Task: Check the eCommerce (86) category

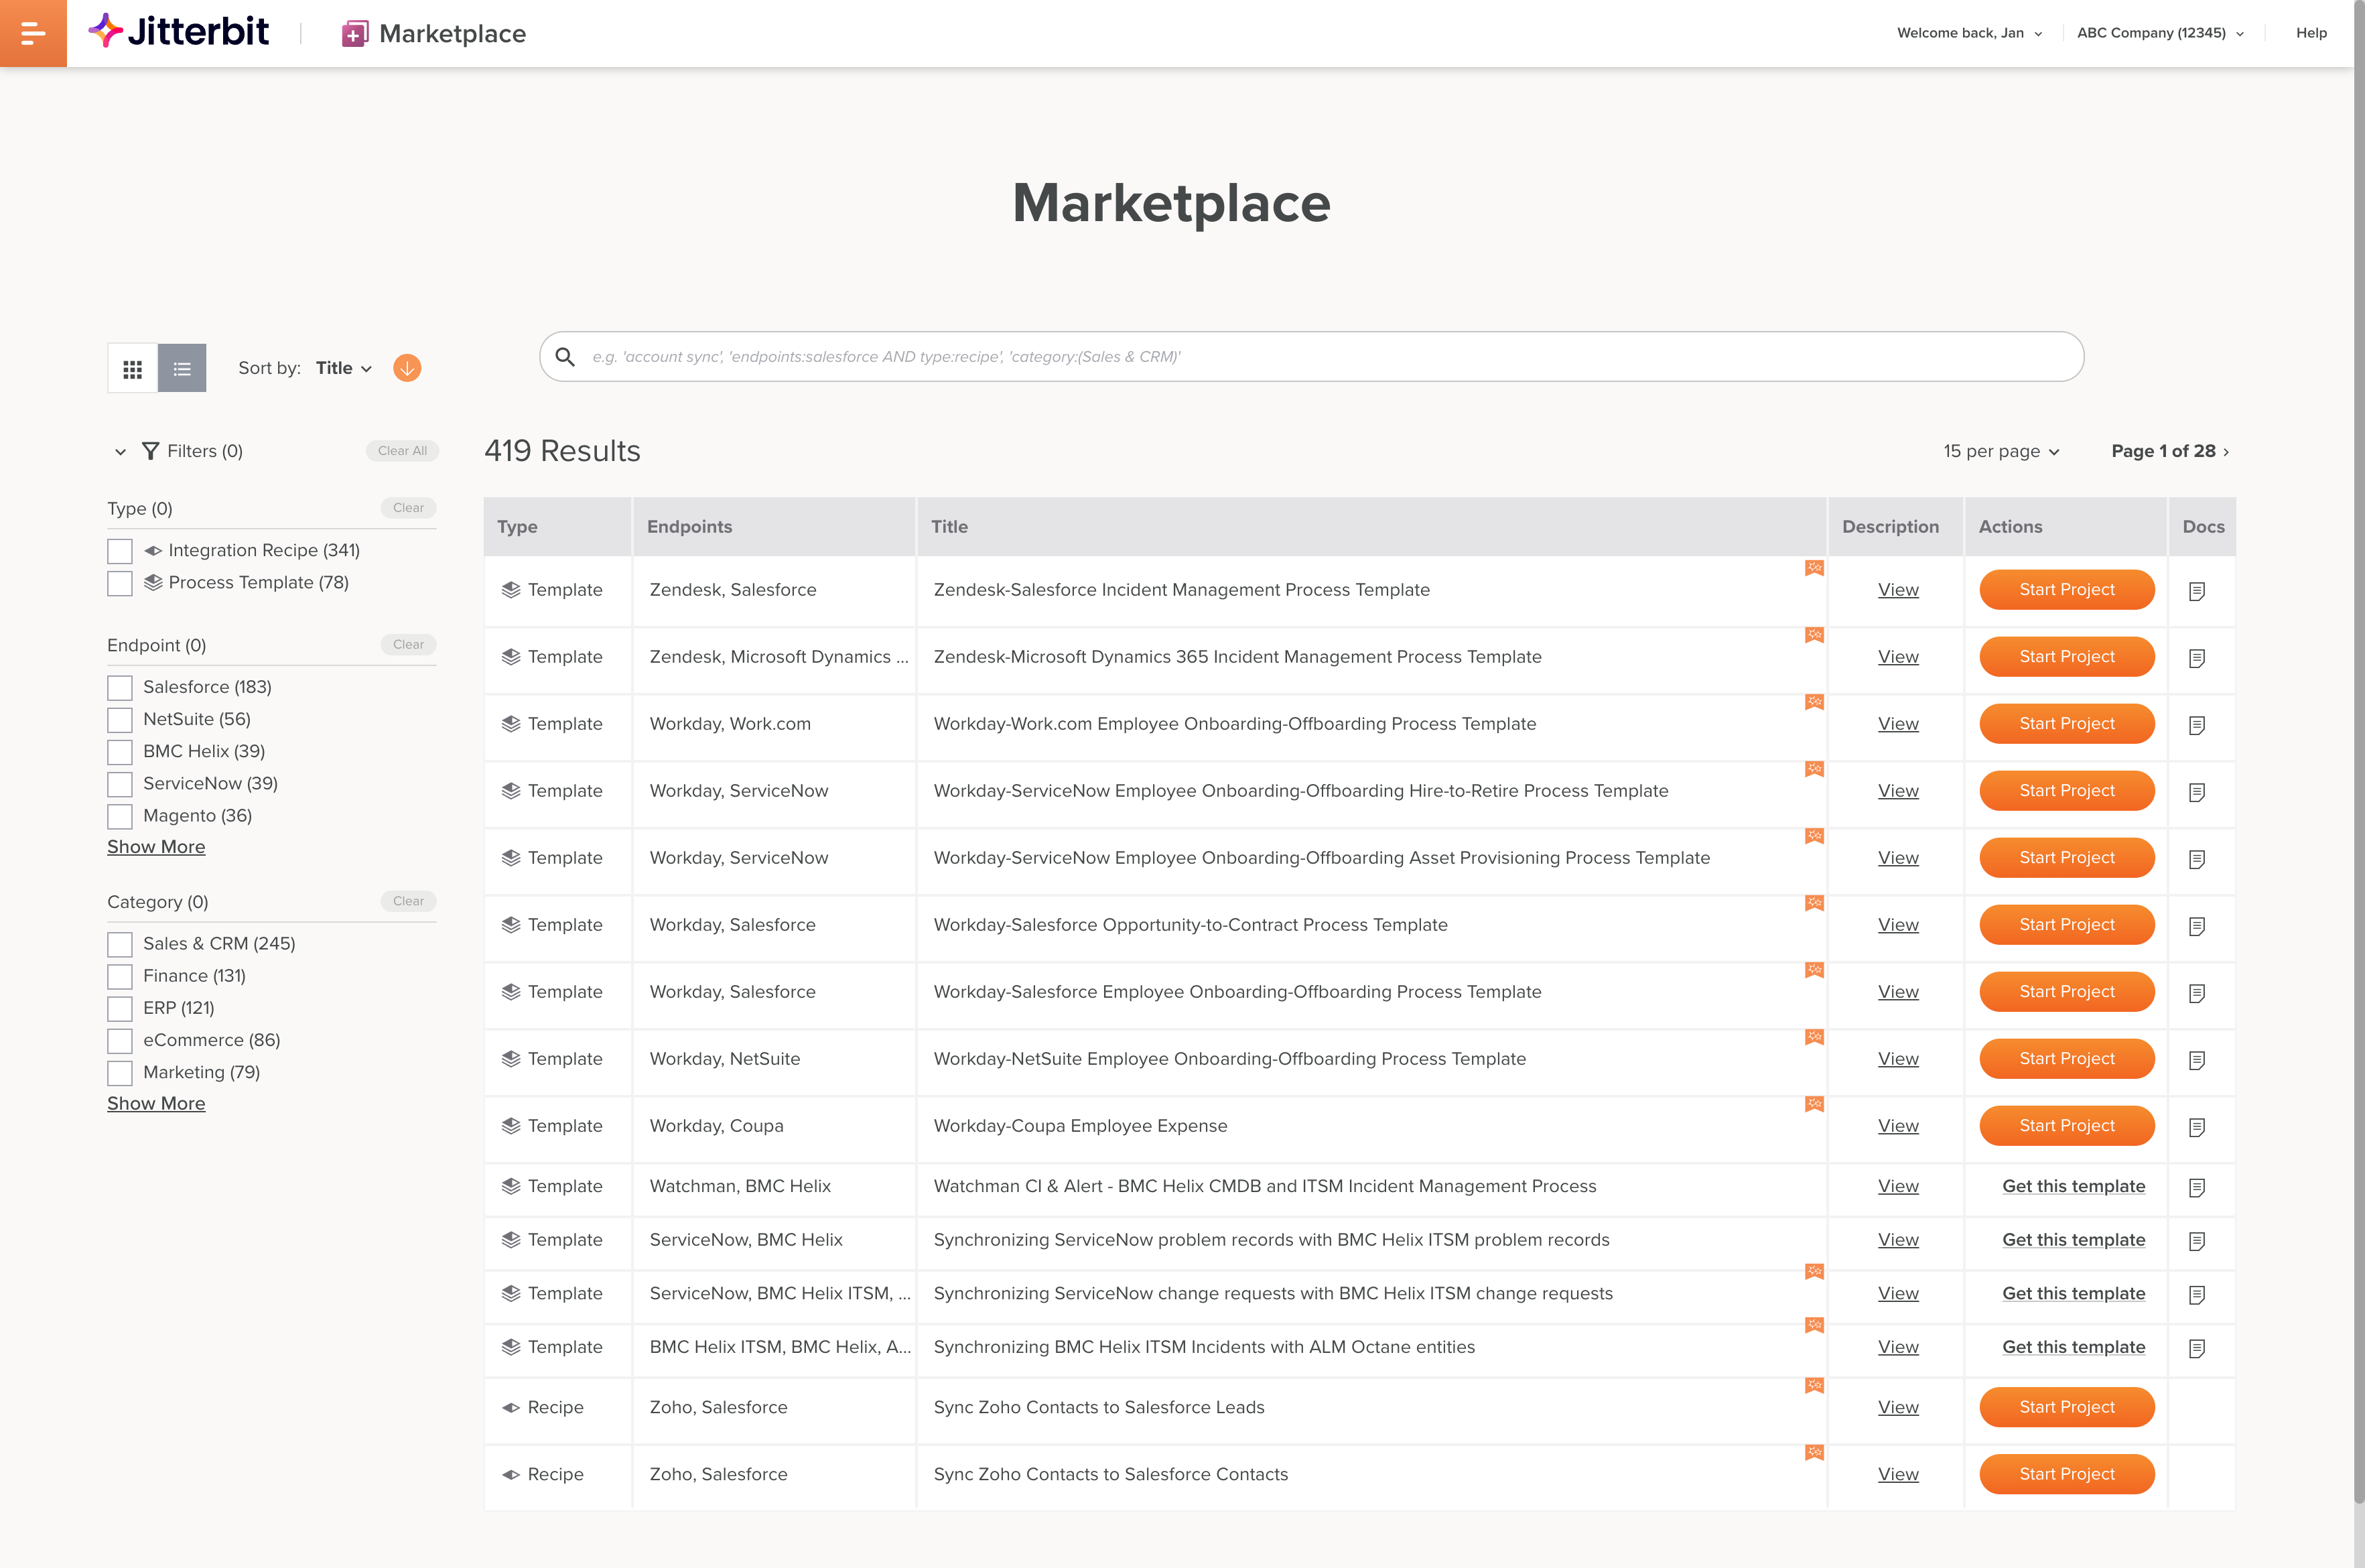Action: (120, 1041)
